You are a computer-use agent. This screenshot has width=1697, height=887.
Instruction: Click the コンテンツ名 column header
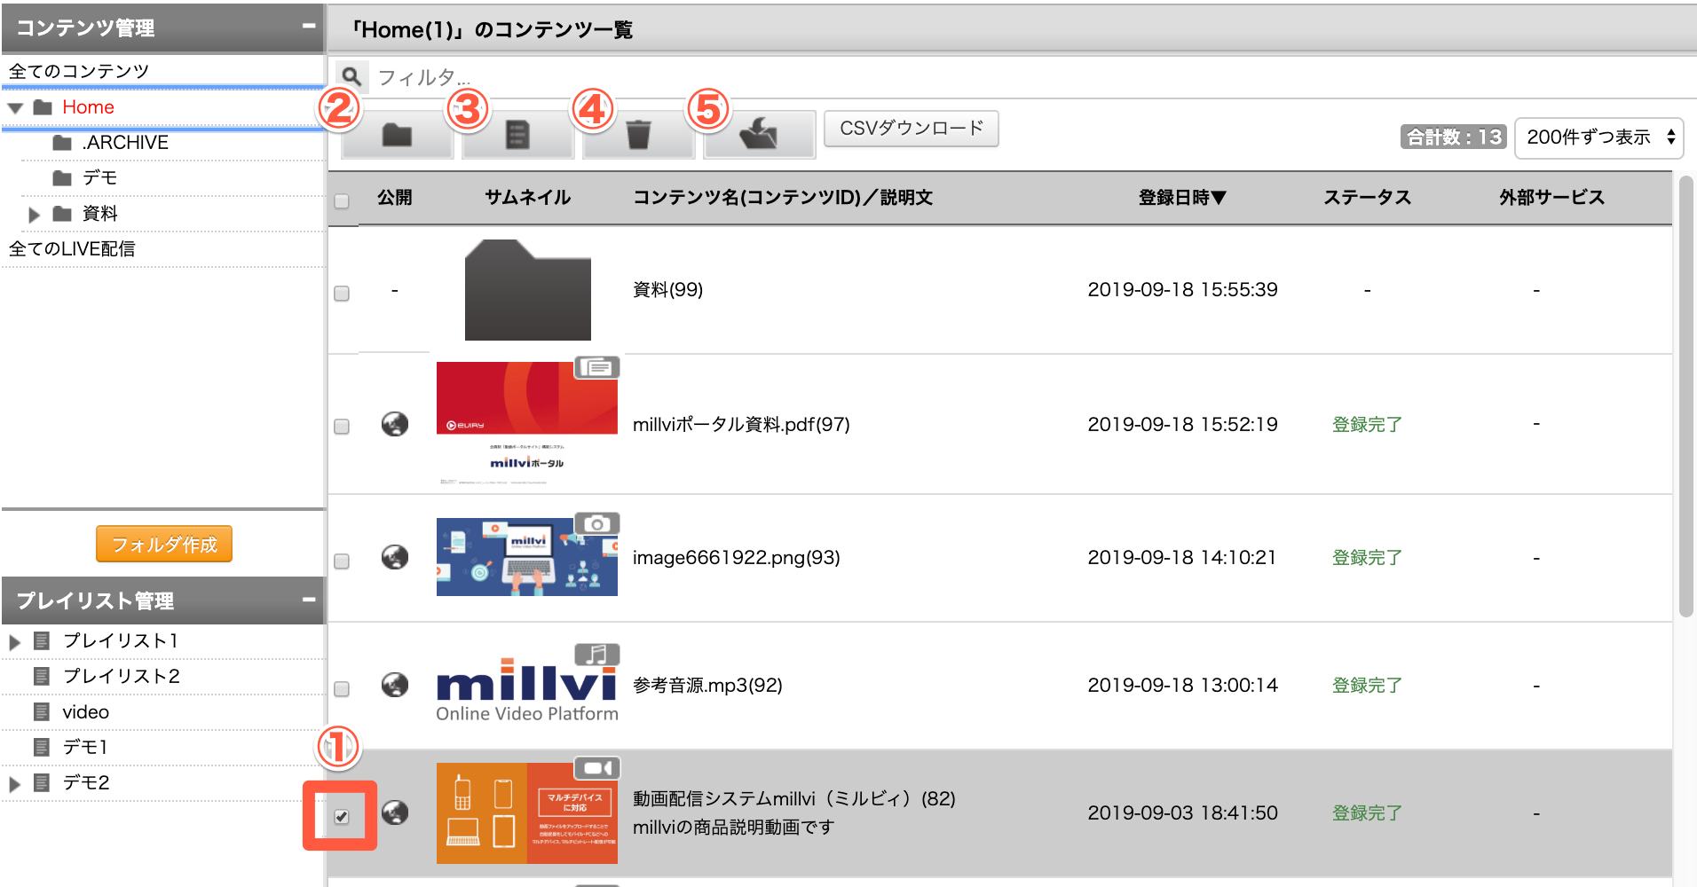(x=782, y=198)
